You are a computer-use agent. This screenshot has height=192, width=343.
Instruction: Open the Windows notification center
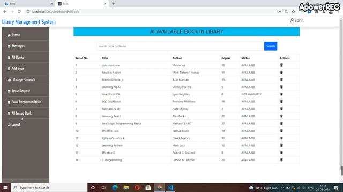[336, 188]
